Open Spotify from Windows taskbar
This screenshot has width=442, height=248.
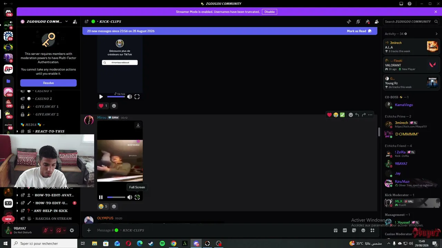pyautogui.click(x=162, y=244)
